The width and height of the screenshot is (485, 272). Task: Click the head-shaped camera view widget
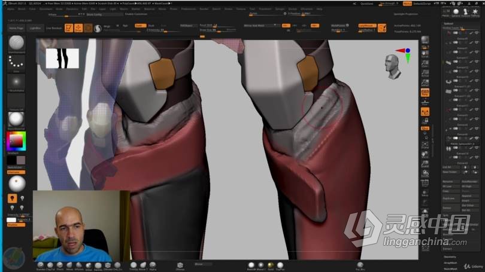tap(393, 67)
